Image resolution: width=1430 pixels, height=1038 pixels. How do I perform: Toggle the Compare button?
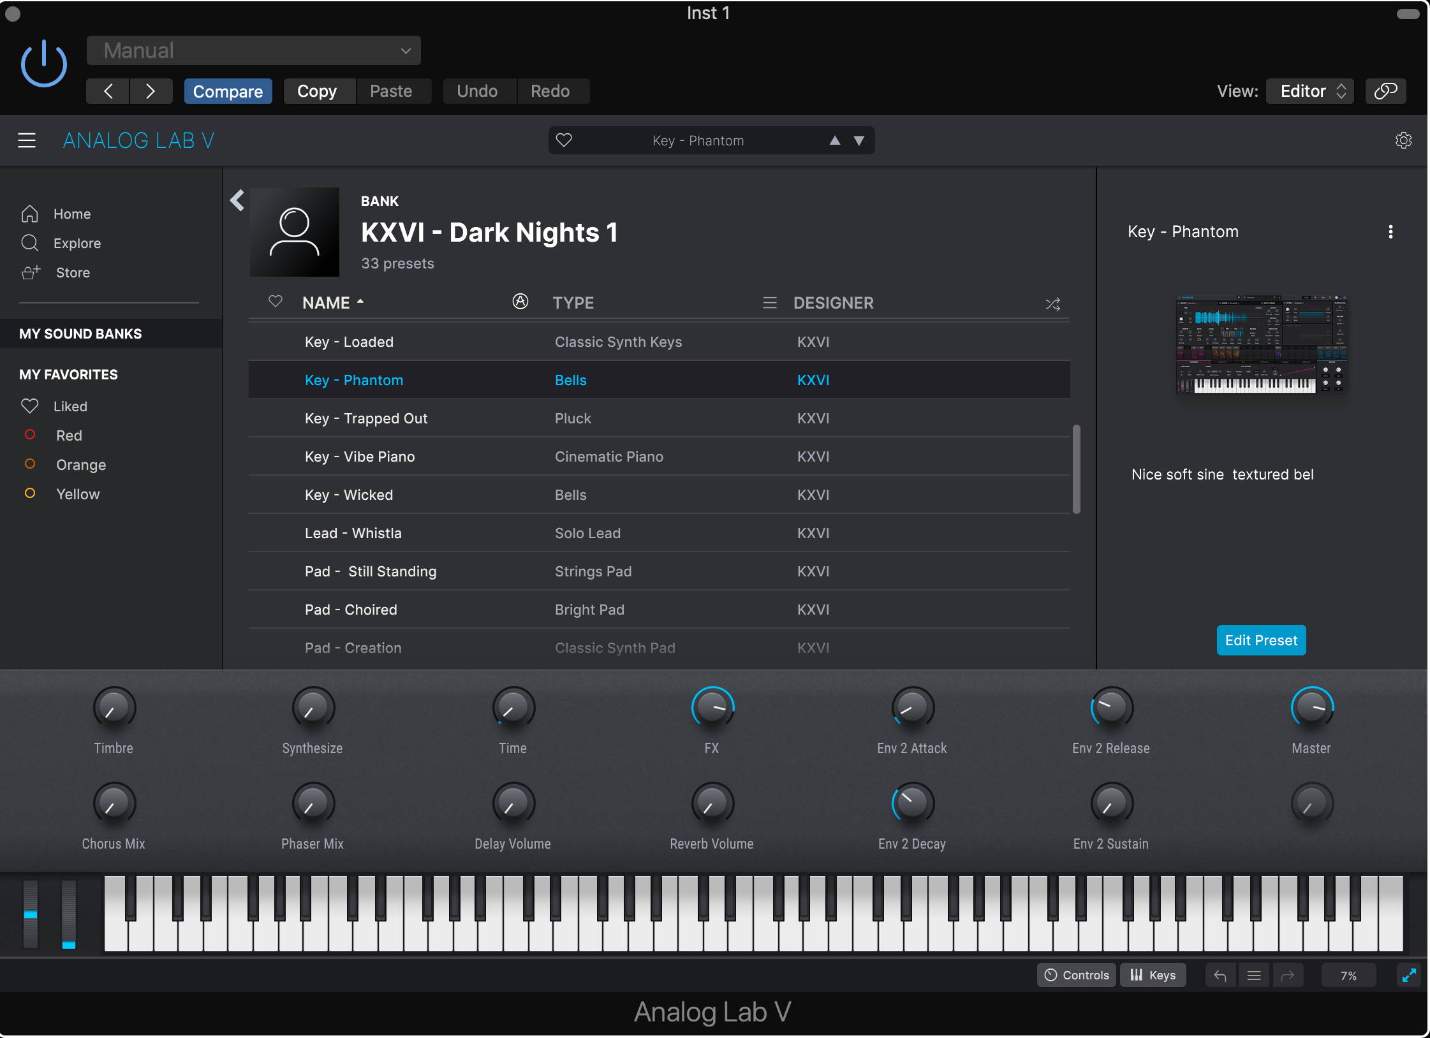(x=228, y=91)
